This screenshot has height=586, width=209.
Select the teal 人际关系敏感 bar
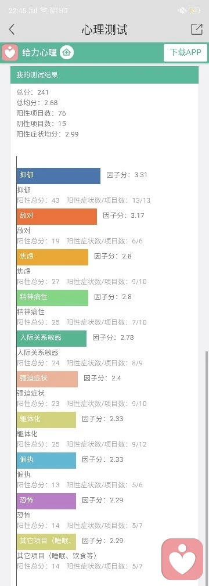52,338
